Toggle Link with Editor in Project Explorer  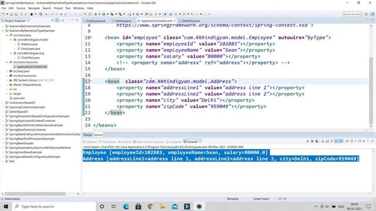(x=58, y=21)
